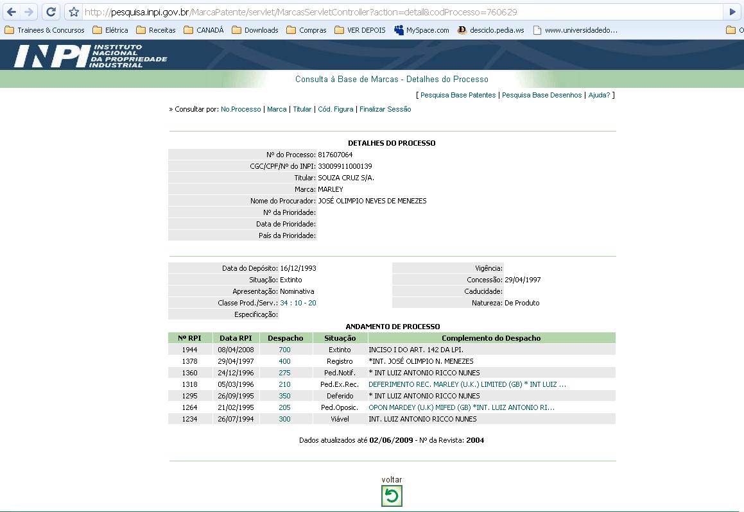Click the Complemento do Despacho column header
The width and height of the screenshot is (744, 512).
(x=491, y=338)
